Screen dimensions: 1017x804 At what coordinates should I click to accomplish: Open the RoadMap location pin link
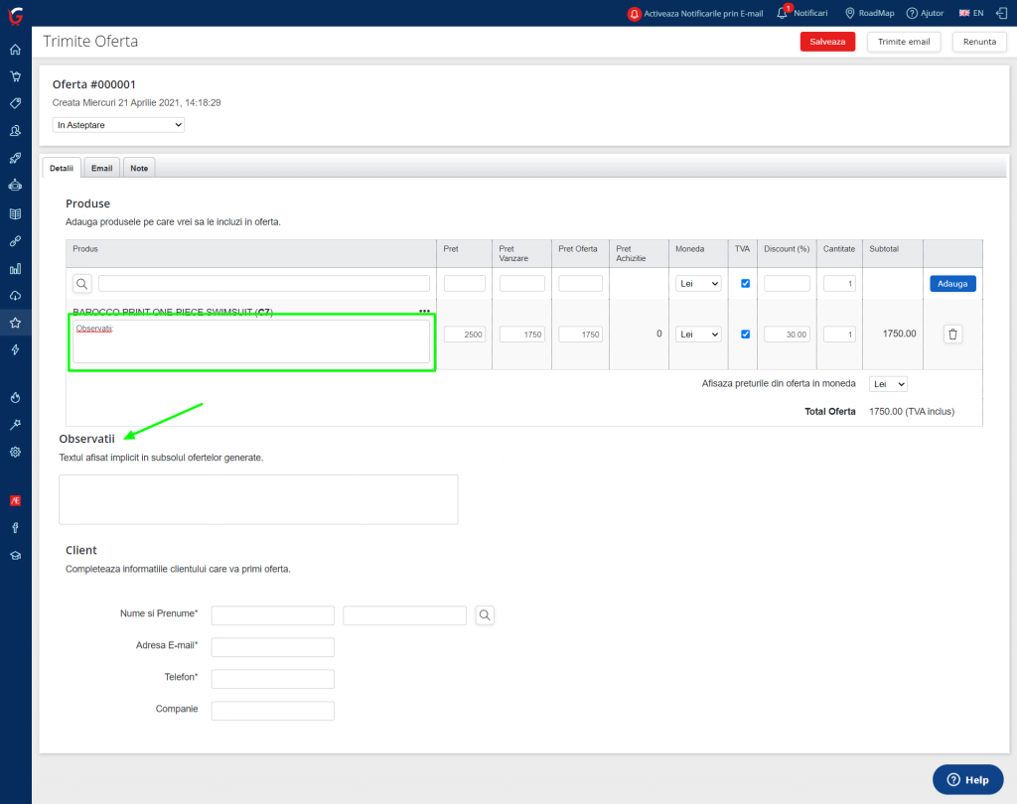coord(869,13)
